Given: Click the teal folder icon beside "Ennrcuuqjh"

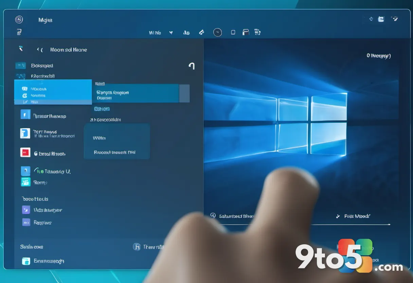Looking at the screenshot, I should [x=26, y=261].
